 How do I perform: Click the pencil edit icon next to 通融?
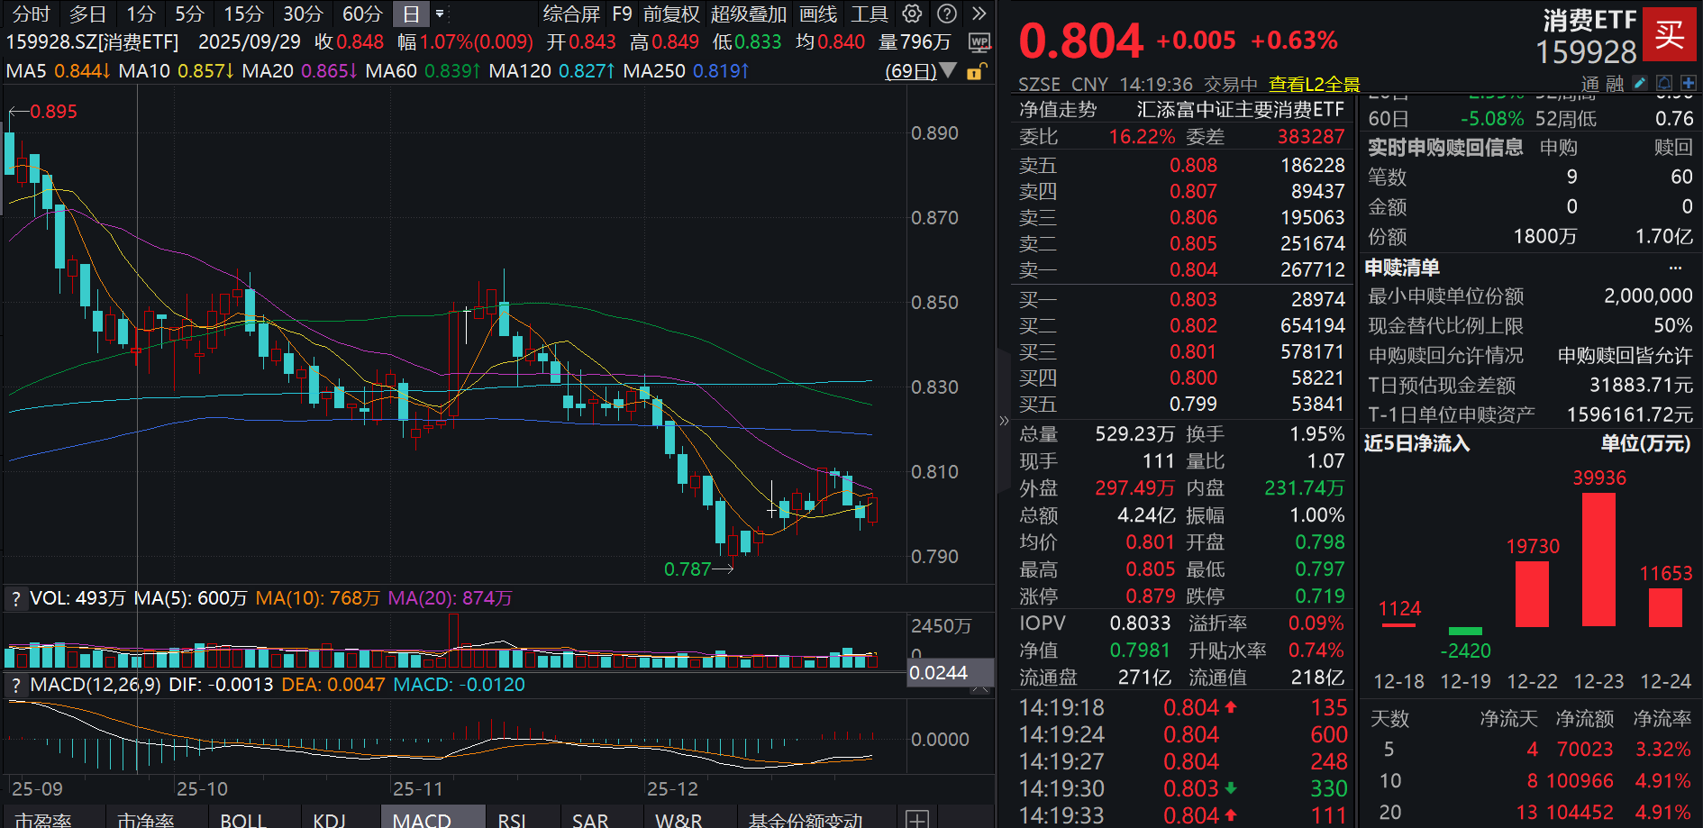(x=1640, y=83)
